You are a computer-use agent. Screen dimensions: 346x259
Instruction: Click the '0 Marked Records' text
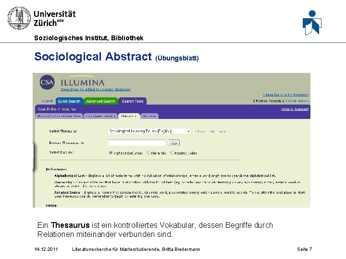click(267, 101)
